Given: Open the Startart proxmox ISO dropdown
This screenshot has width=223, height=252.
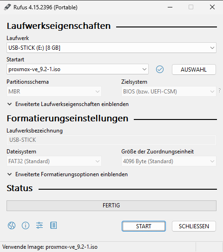Looking at the screenshot, I should [x=78, y=69].
